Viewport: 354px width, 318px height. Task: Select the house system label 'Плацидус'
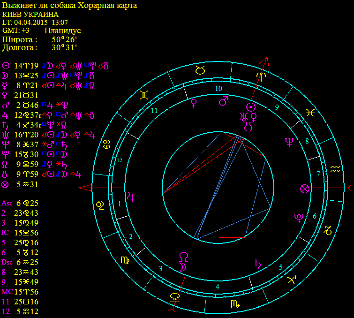pos(63,30)
